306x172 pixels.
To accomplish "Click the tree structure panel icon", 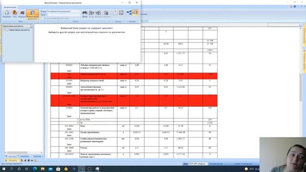I will pos(129,13).
